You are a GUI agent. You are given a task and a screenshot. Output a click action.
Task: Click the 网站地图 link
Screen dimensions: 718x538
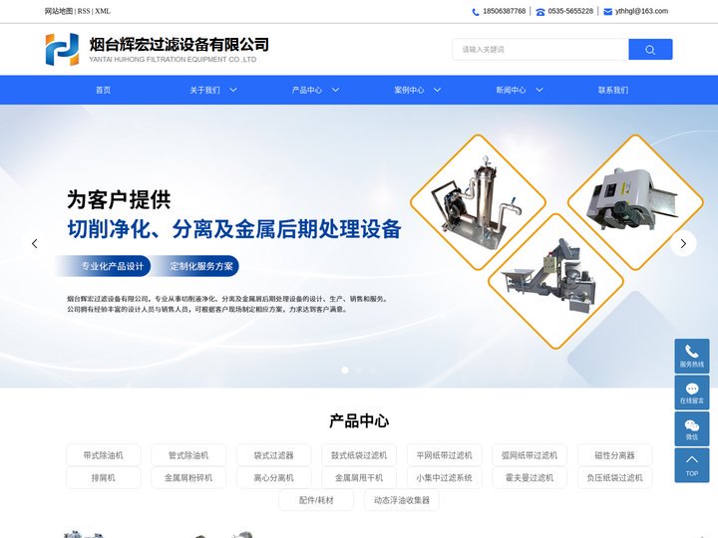point(59,11)
